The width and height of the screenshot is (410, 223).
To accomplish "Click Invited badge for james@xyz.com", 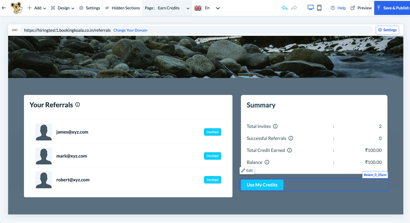I will pyautogui.click(x=212, y=132).
